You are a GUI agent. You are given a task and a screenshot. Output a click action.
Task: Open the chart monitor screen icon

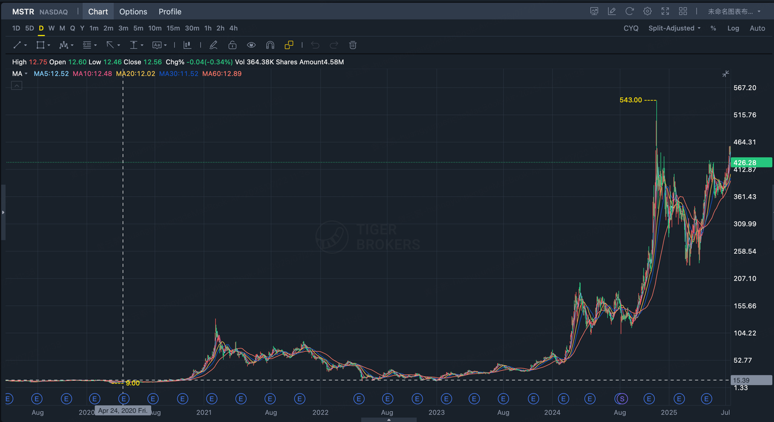click(x=594, y=11)
